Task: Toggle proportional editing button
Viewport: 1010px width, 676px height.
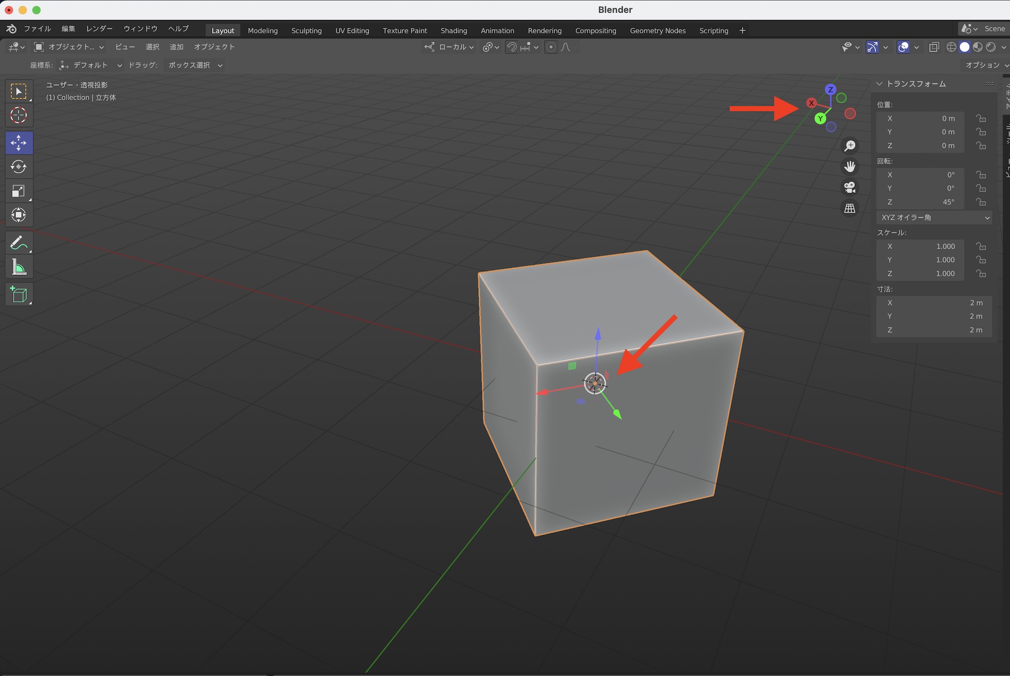Action: point(551,47)
